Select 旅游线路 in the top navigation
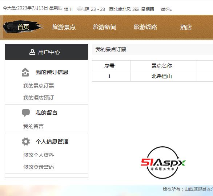213x196 pixels. [145, 27]
